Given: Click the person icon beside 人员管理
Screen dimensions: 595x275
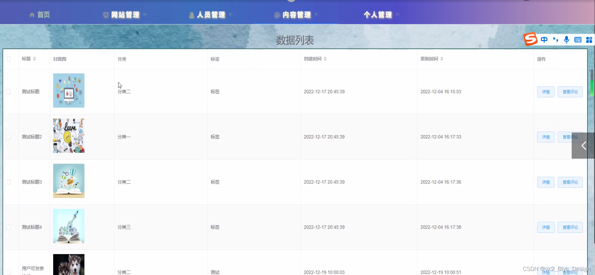Looking at the screenshot, I should pos(192,15).
